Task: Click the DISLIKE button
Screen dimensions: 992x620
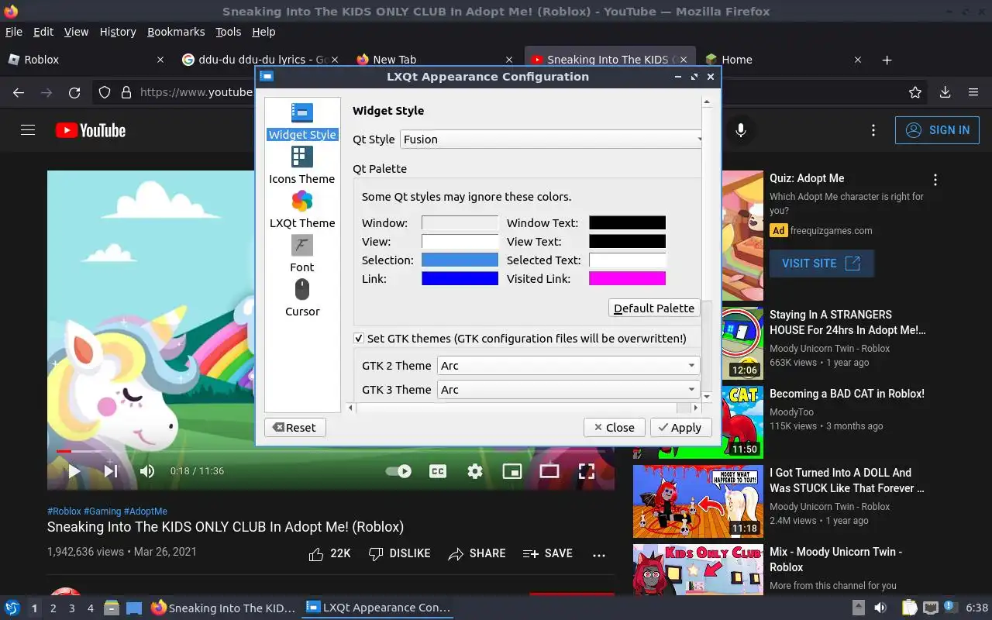Action: [399, 553]
